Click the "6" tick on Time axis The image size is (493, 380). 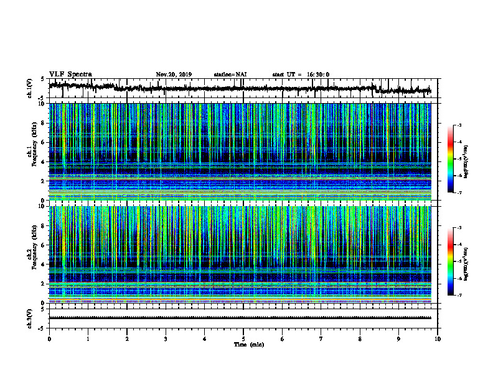tap(283, 339)
